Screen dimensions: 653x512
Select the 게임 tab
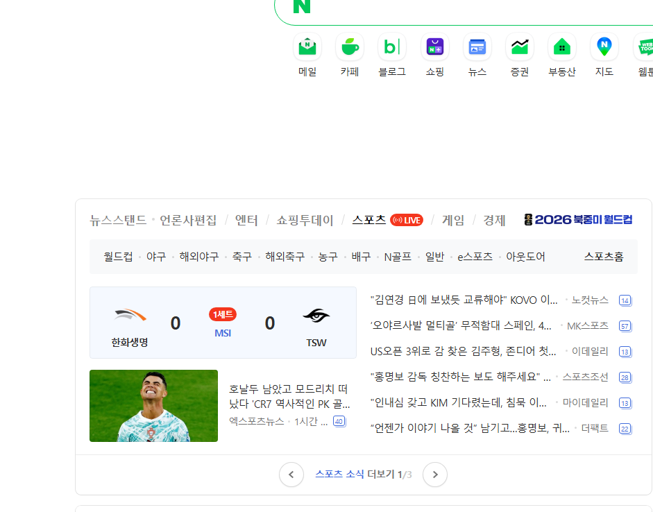coord(452,220)
